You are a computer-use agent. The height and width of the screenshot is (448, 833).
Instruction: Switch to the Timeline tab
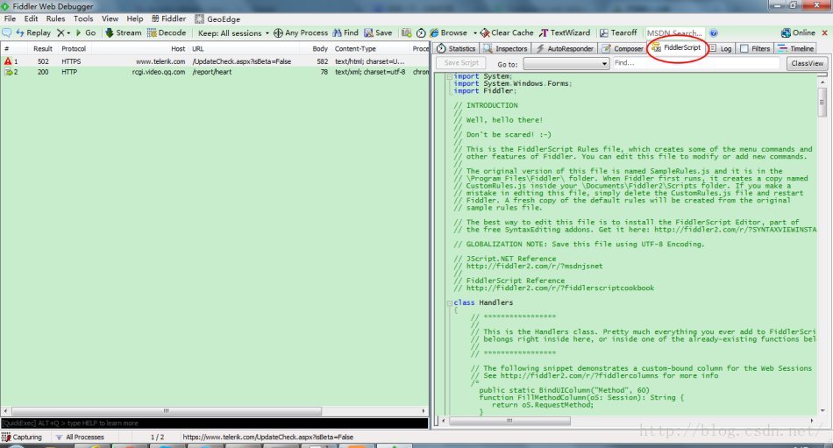[x=796, y=48]
